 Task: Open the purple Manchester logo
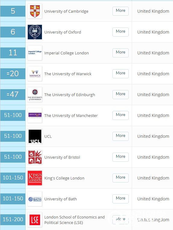coord(35,115)
